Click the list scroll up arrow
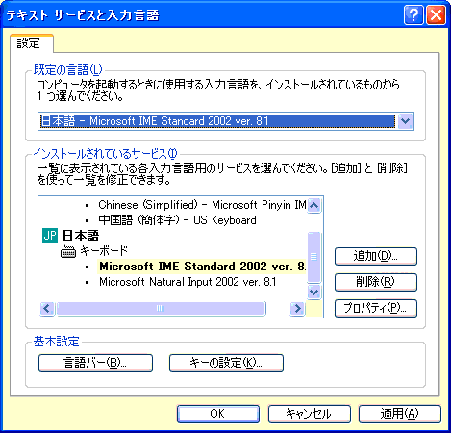This screenshot has height=433, width=451. pos(313,205)
